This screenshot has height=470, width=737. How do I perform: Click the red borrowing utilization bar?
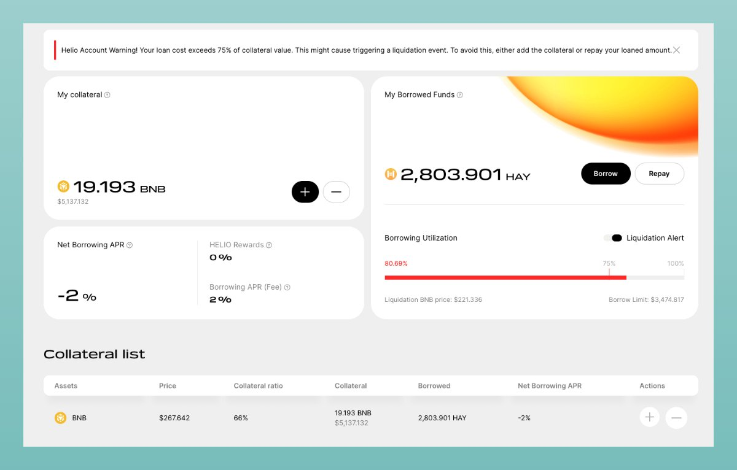[x=505, y=278]
